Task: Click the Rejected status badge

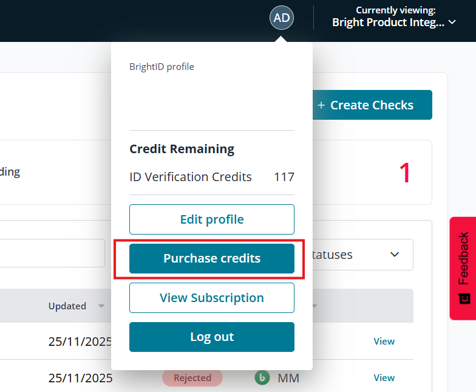Action: click(x=192, y=378)
